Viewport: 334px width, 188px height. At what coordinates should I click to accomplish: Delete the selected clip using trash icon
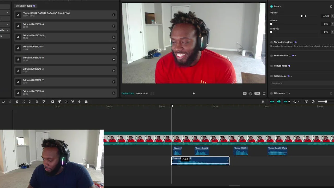37,102
